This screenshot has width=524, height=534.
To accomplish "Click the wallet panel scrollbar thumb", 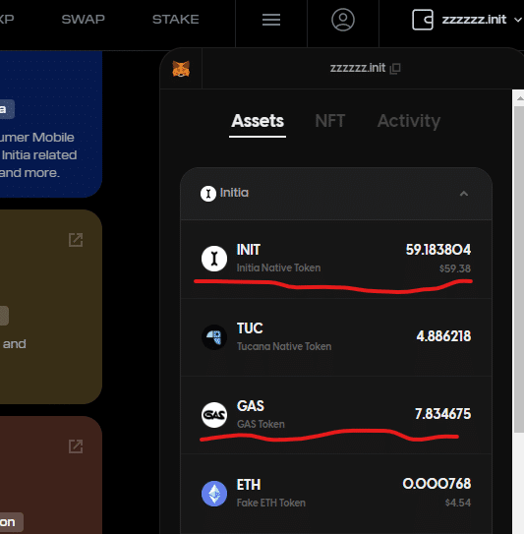I will tap(519, 269).
